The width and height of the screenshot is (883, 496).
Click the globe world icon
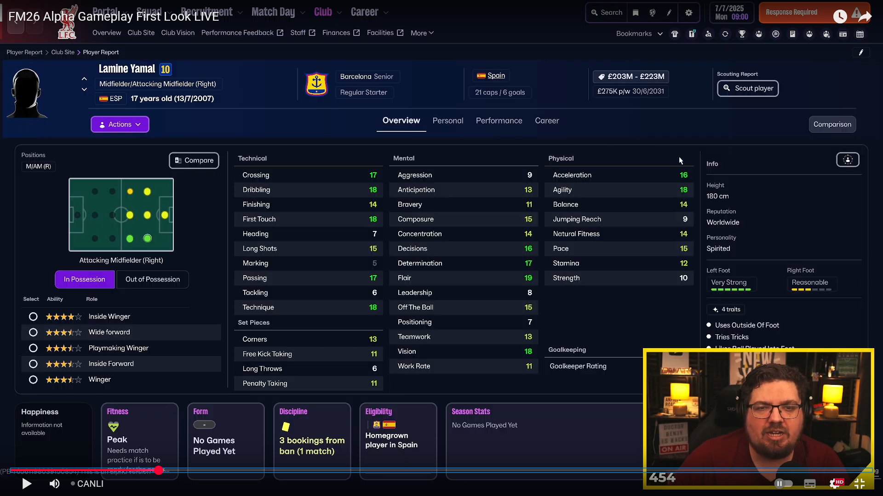[652, 13]
